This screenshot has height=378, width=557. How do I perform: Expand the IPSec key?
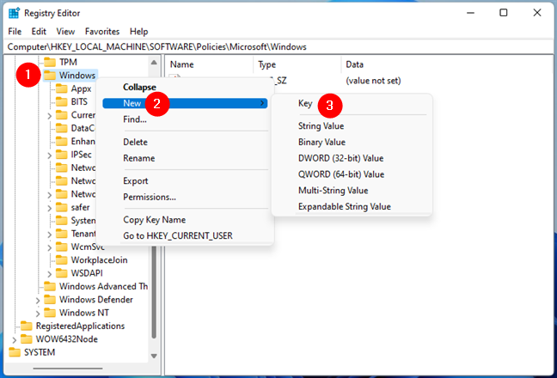50,155
